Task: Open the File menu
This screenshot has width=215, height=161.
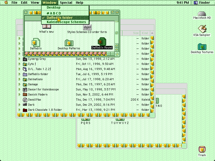Action: pos(15,2)
